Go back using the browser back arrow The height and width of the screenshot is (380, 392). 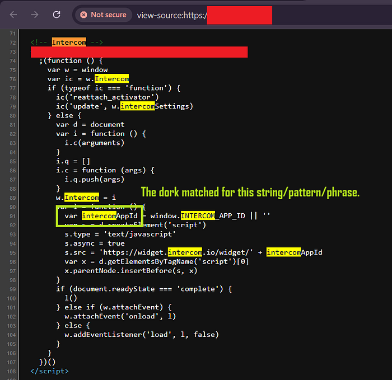[13, 15]
